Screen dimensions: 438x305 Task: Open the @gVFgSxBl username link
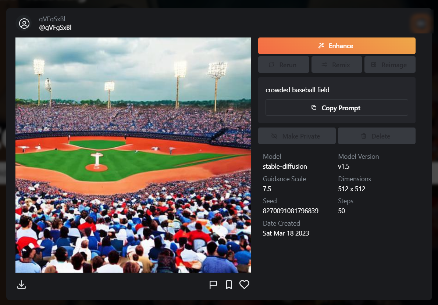click(55, 28)
